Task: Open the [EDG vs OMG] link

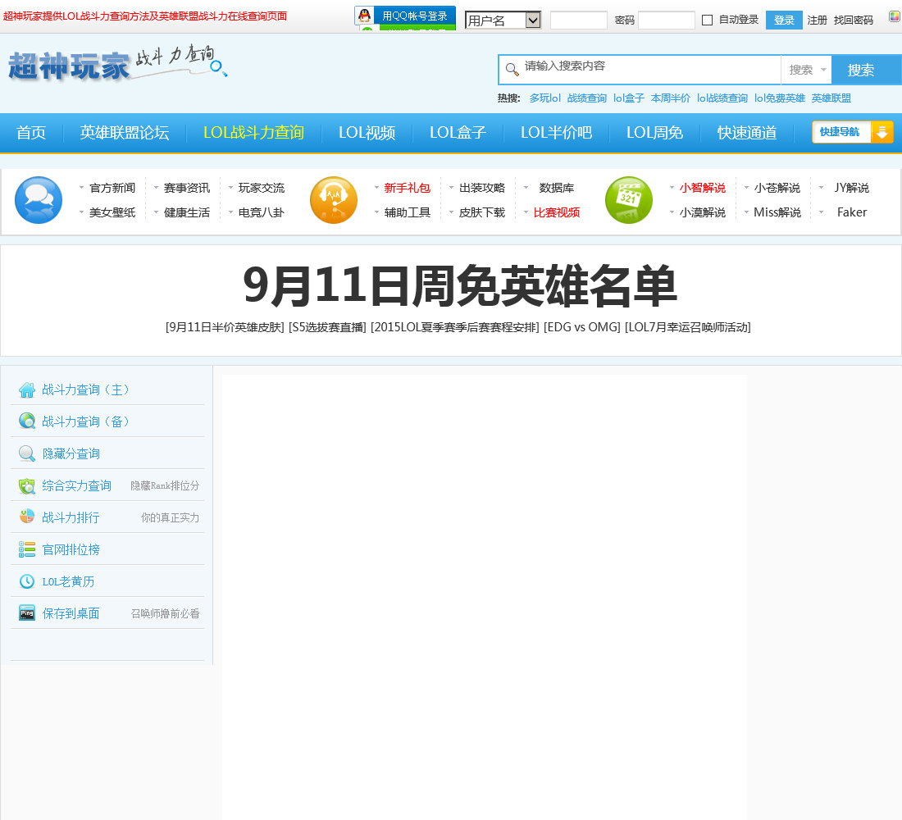Action: (x=582, y=327)
